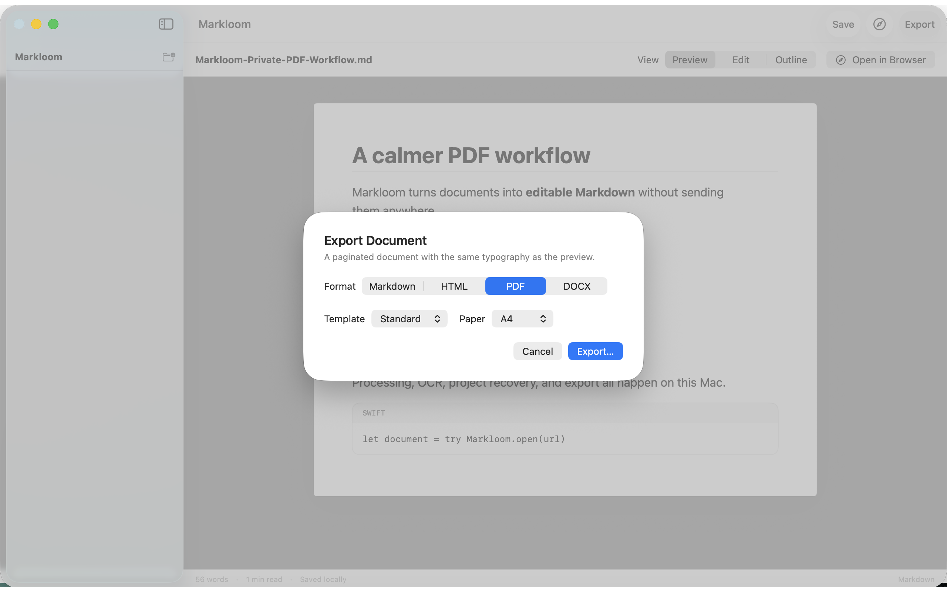Image resolution: width=947 pixels, height=592 pixels.
Task: Select Markdown export format
Action: (392, 286)
